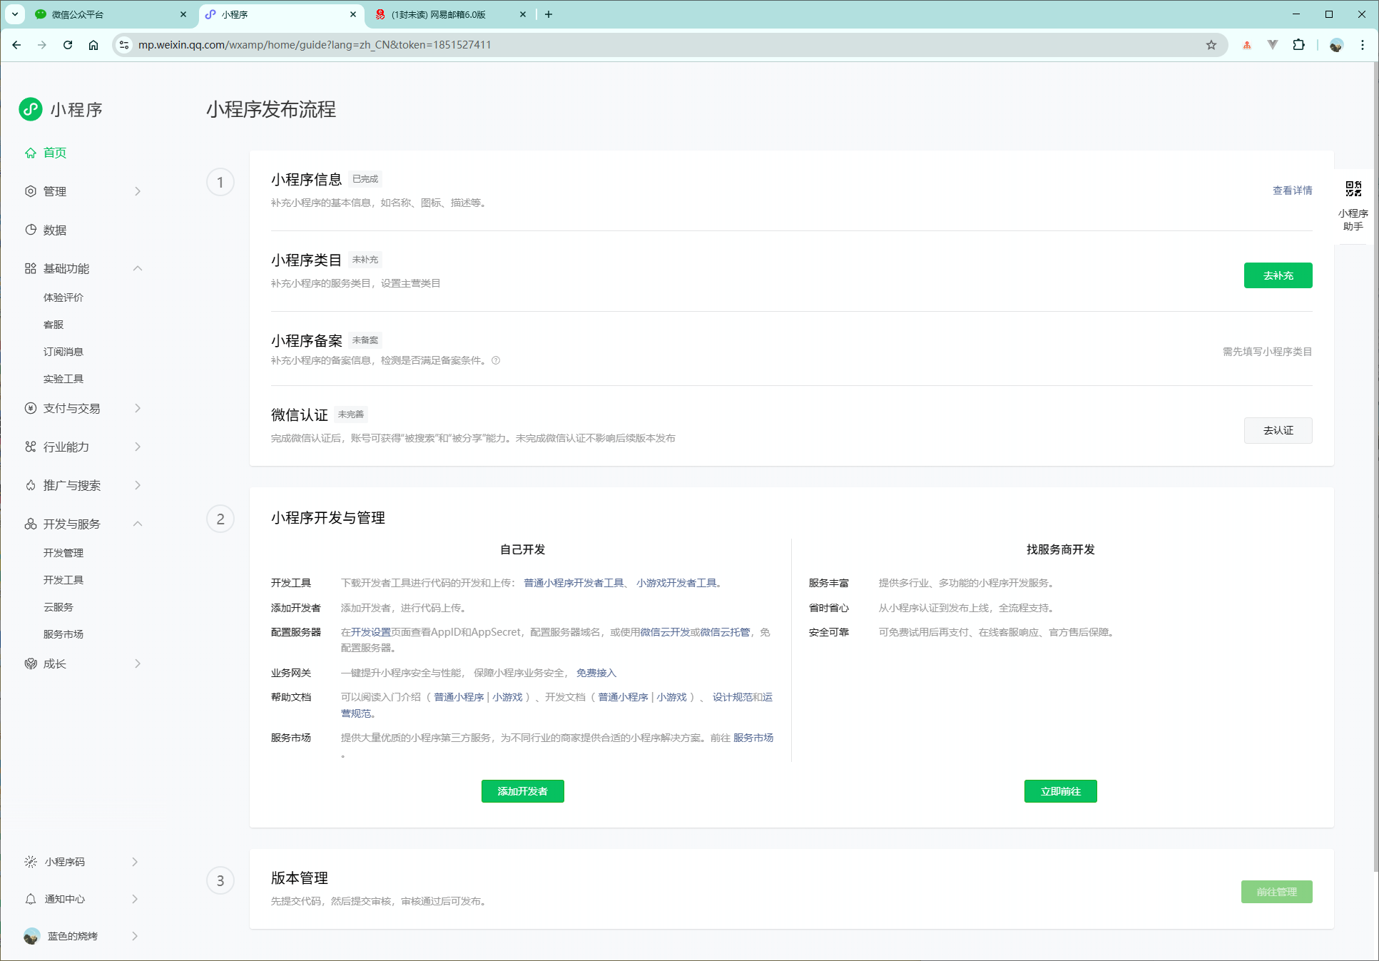Screen dimensions: 1379x961
Task: Click the 推广与搜索 flame icon
Action: (31, 485)
